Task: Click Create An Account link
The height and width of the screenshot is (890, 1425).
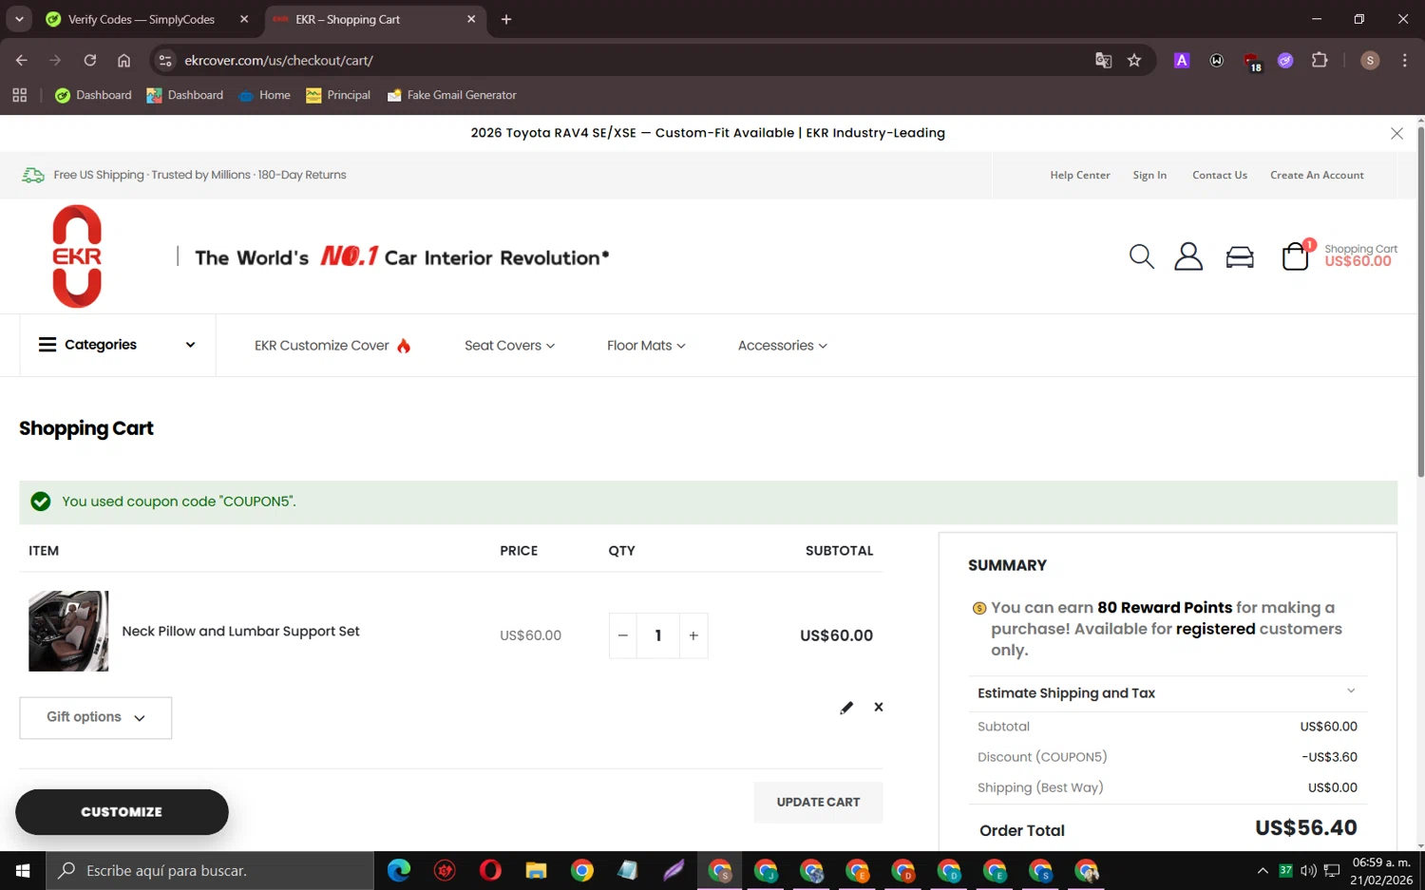Action: (1317, 175)
